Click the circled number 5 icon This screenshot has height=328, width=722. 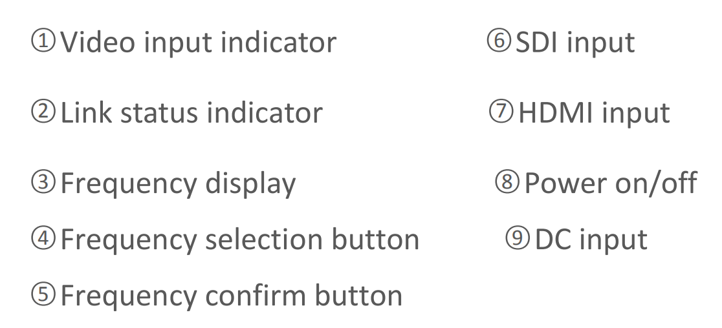pos(43,294)
